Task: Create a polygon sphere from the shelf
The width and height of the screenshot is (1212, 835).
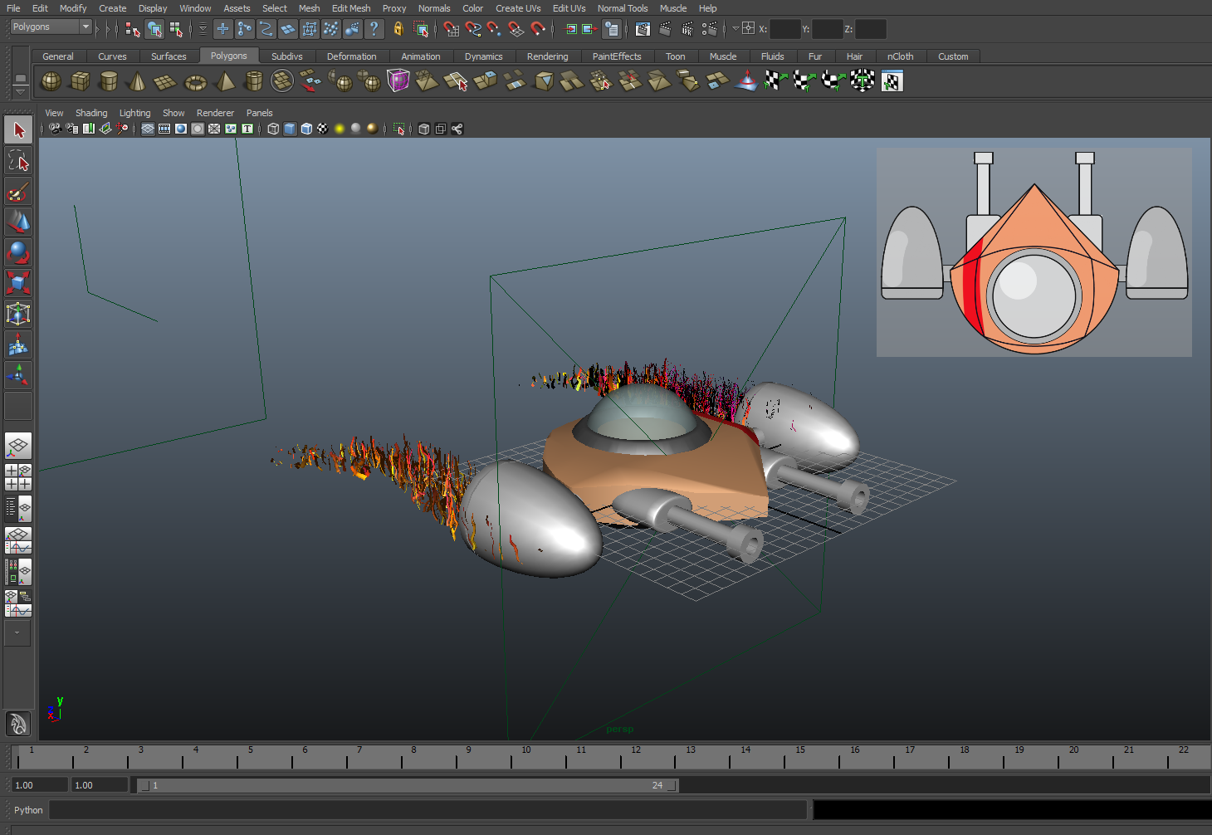Action: click(x=51, y=81)
